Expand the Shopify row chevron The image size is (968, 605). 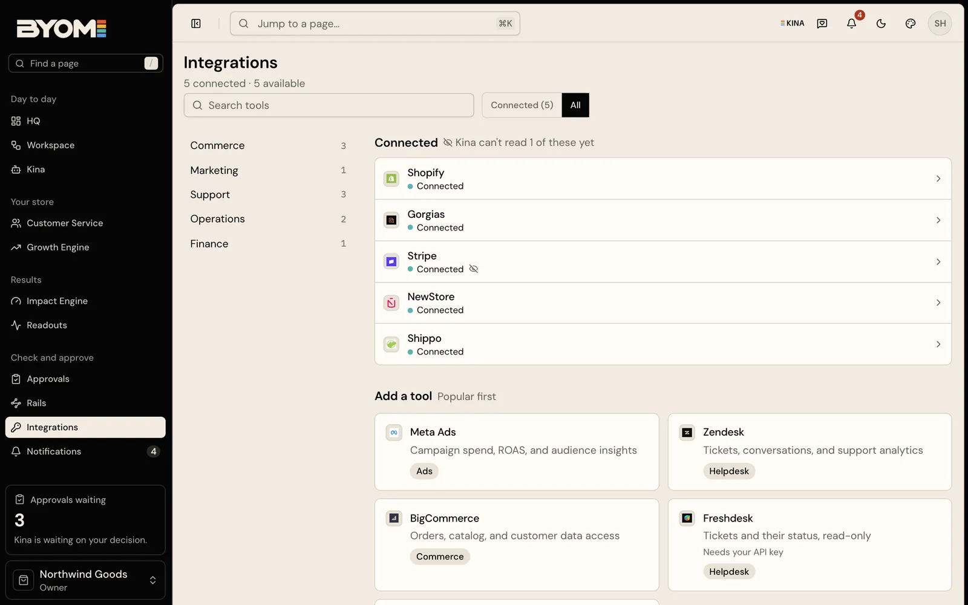(938, 178)
